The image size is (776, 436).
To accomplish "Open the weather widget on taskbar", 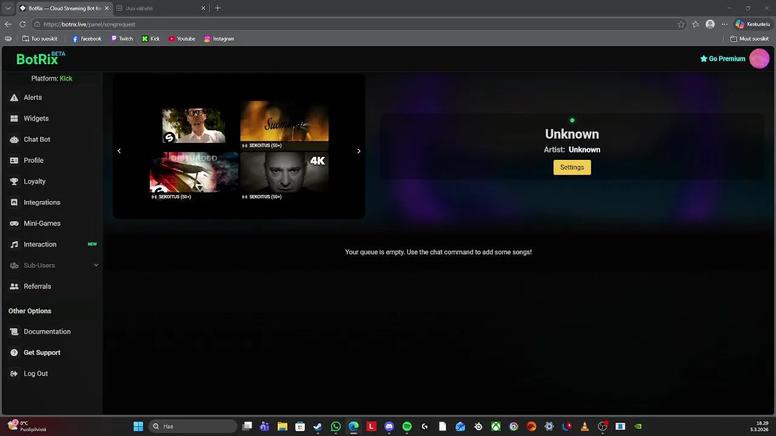I will click(27, 426).
